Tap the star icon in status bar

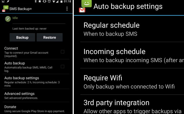(40, 1)
